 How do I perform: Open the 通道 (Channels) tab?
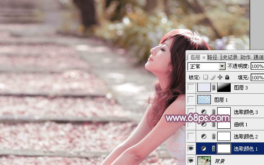point(259,57)
